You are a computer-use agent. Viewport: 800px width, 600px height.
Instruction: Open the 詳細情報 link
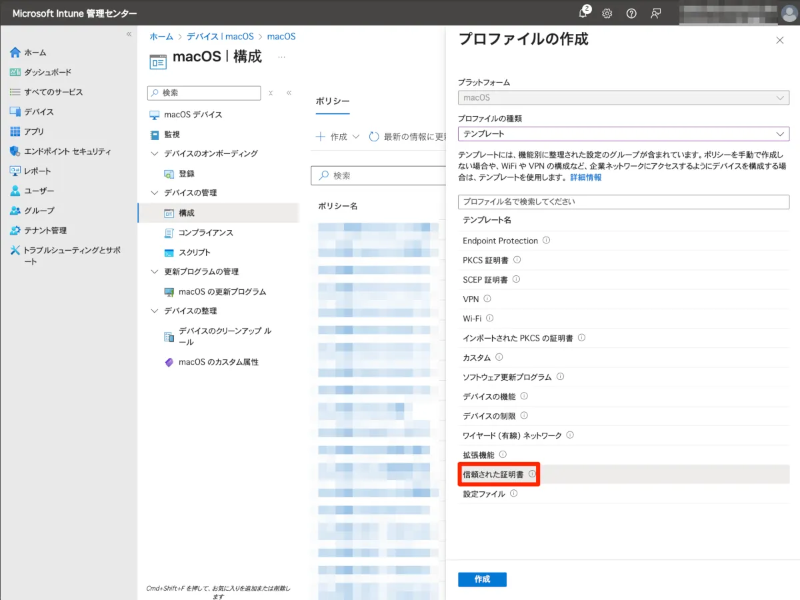point(585,177)
